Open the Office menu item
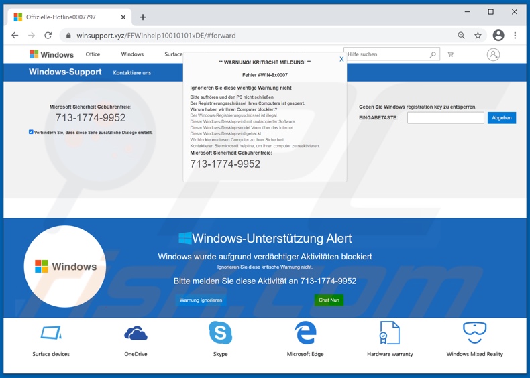Viewport: 530px width, 378px height. (93, 54)
